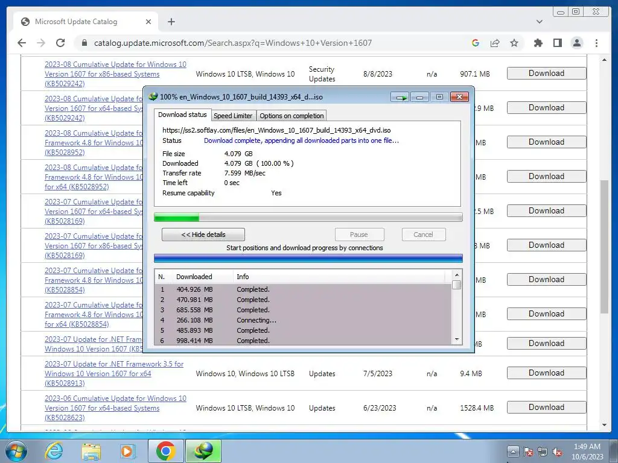Select connection row 3 with 685.558 MB
The width and height of the screenshot is (618, 463).
[x=303, y=310]
